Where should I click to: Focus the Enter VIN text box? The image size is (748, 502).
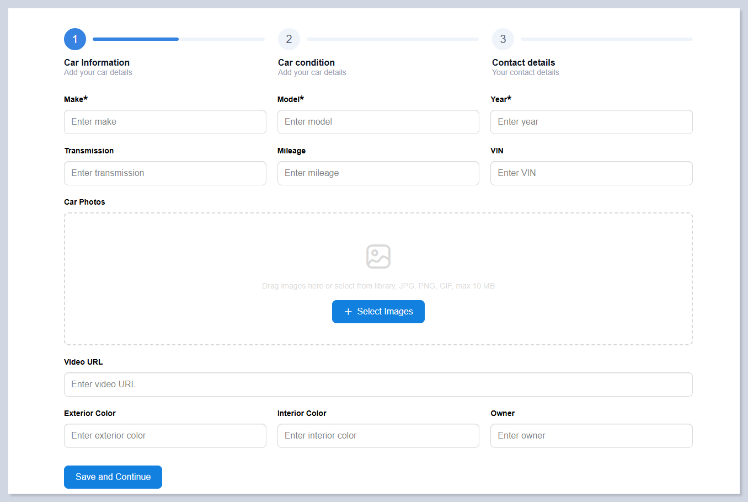(591, 173)
